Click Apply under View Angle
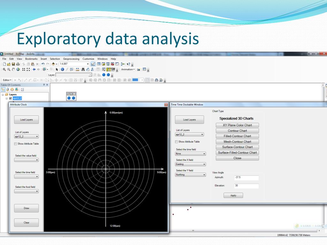Image resolution: width=327 pixels, height=245 pixels. click(233, 196)
